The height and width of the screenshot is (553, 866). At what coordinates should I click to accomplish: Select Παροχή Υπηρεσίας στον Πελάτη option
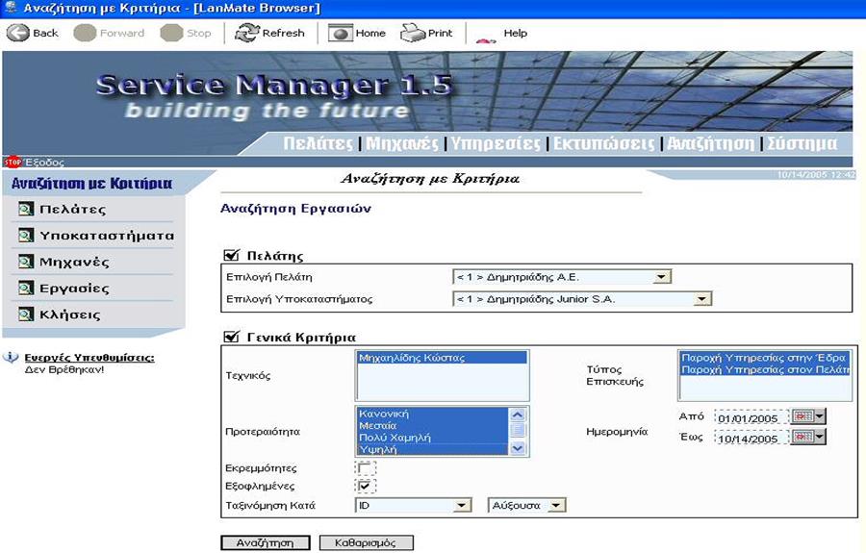tap(764, 369)
